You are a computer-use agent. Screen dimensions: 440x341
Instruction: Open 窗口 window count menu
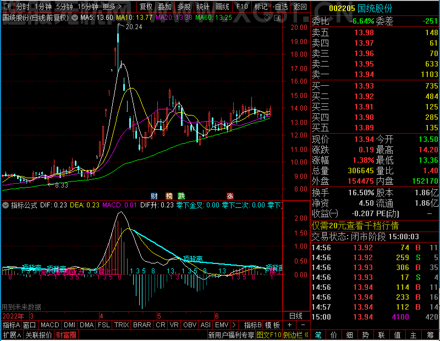click(x=30, y=325)
